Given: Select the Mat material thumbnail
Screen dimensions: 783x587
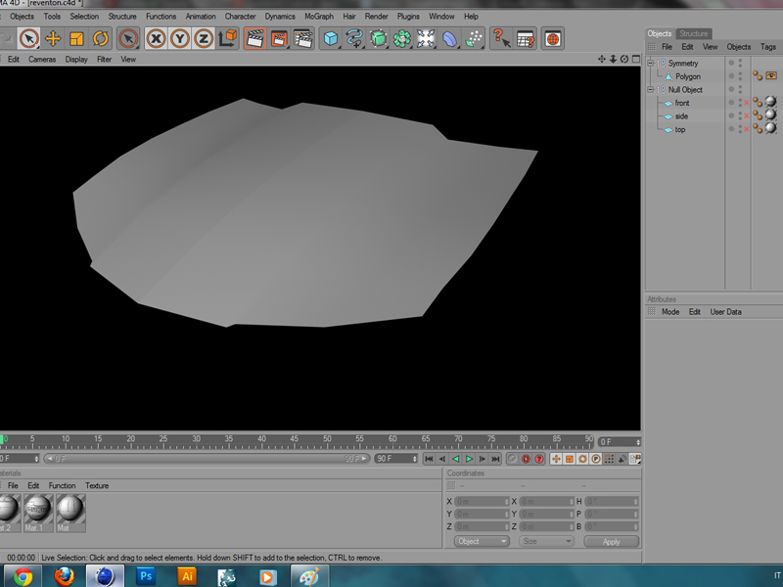Looking at the screenshot, I should pos(69,510).
